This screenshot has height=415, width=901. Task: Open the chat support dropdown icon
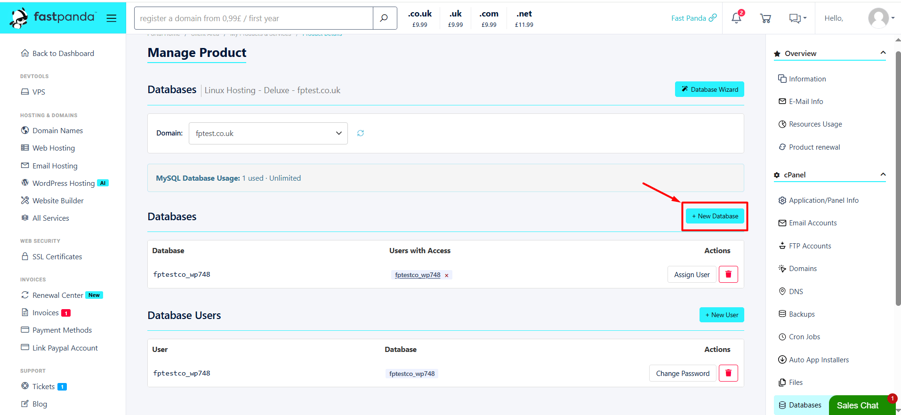pos(798,18)
